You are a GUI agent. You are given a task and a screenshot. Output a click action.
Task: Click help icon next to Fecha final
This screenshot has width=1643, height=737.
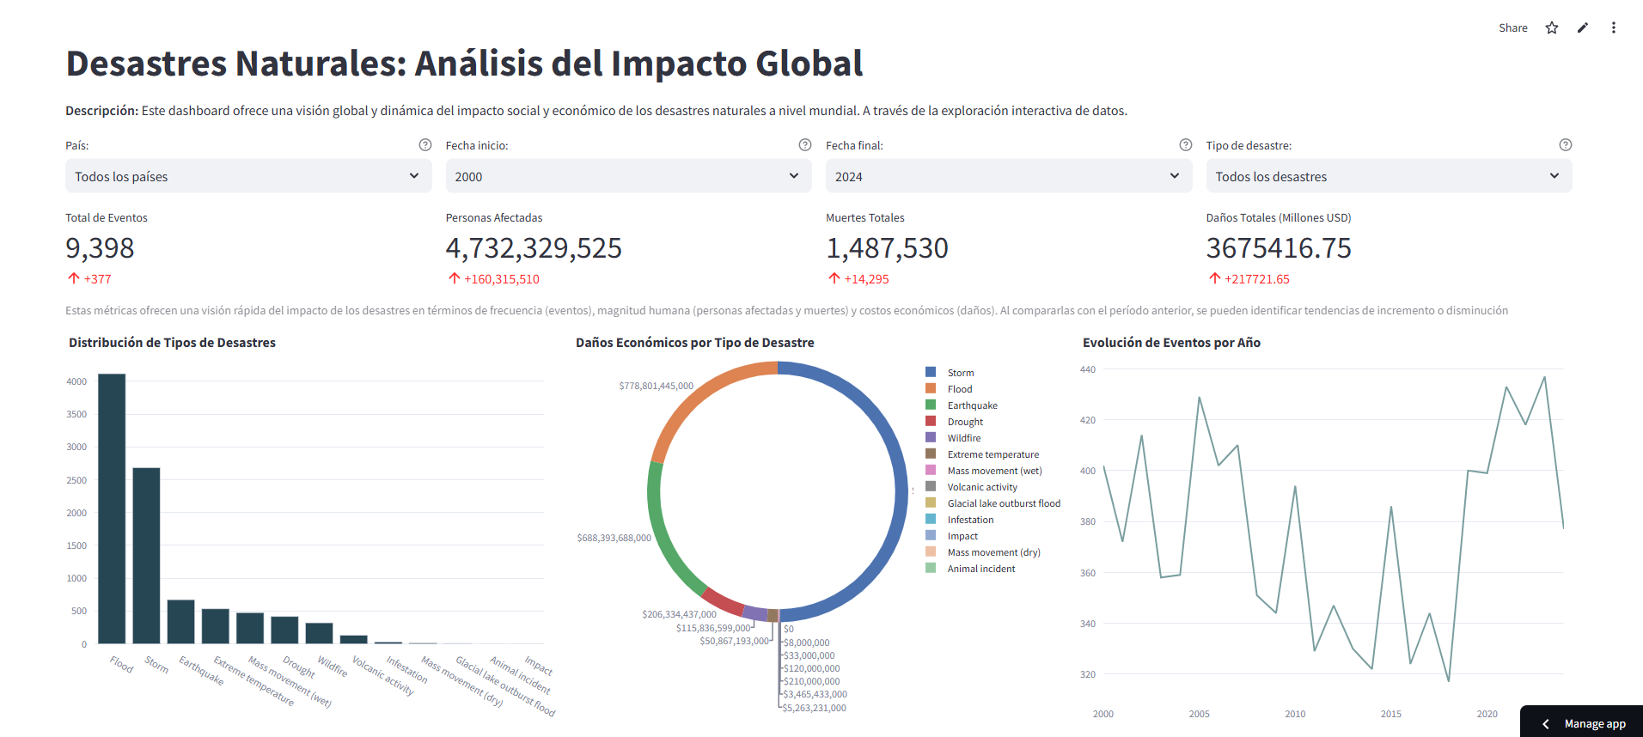pos(1185,145)
